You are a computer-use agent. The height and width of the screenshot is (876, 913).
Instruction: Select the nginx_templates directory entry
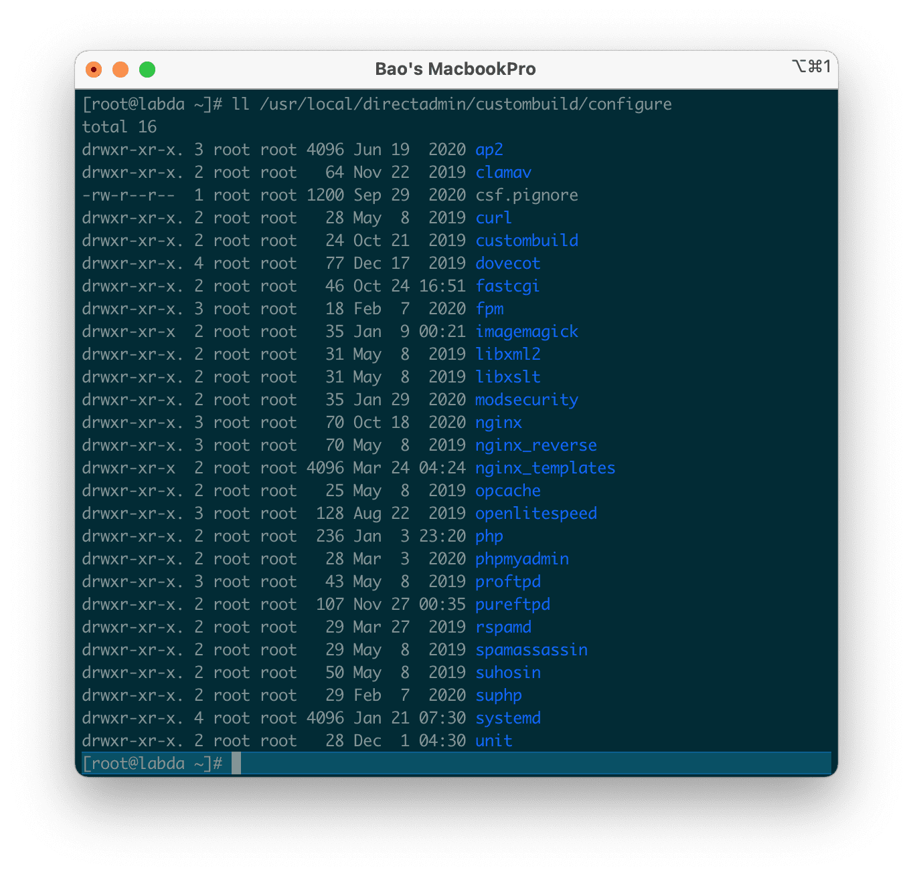pyautogui.click(x=545, y=467)
